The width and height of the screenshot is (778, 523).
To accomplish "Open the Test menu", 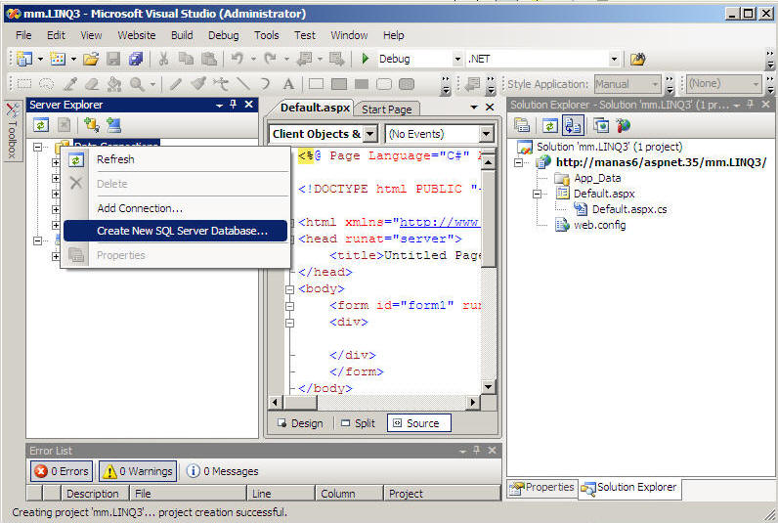I will [x=305, y=35].
